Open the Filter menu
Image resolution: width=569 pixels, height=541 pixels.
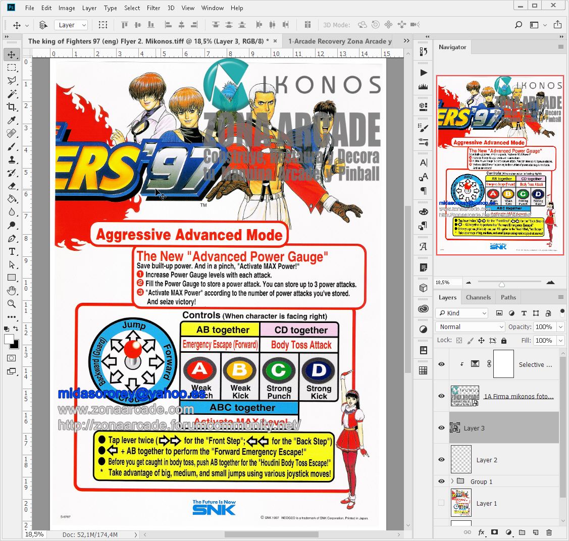(153, 8)
